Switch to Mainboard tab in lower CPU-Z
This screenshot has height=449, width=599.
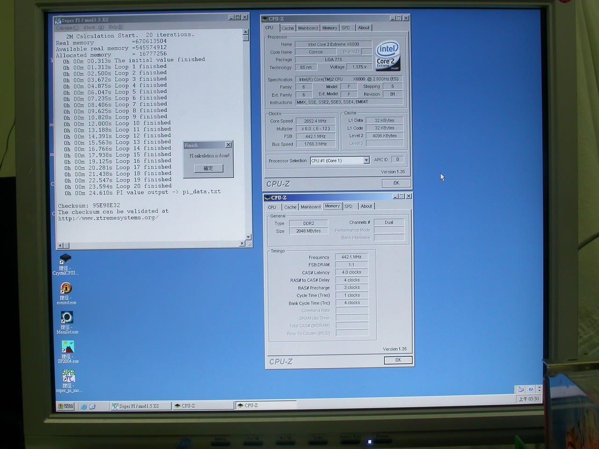(x=311, y=207)
